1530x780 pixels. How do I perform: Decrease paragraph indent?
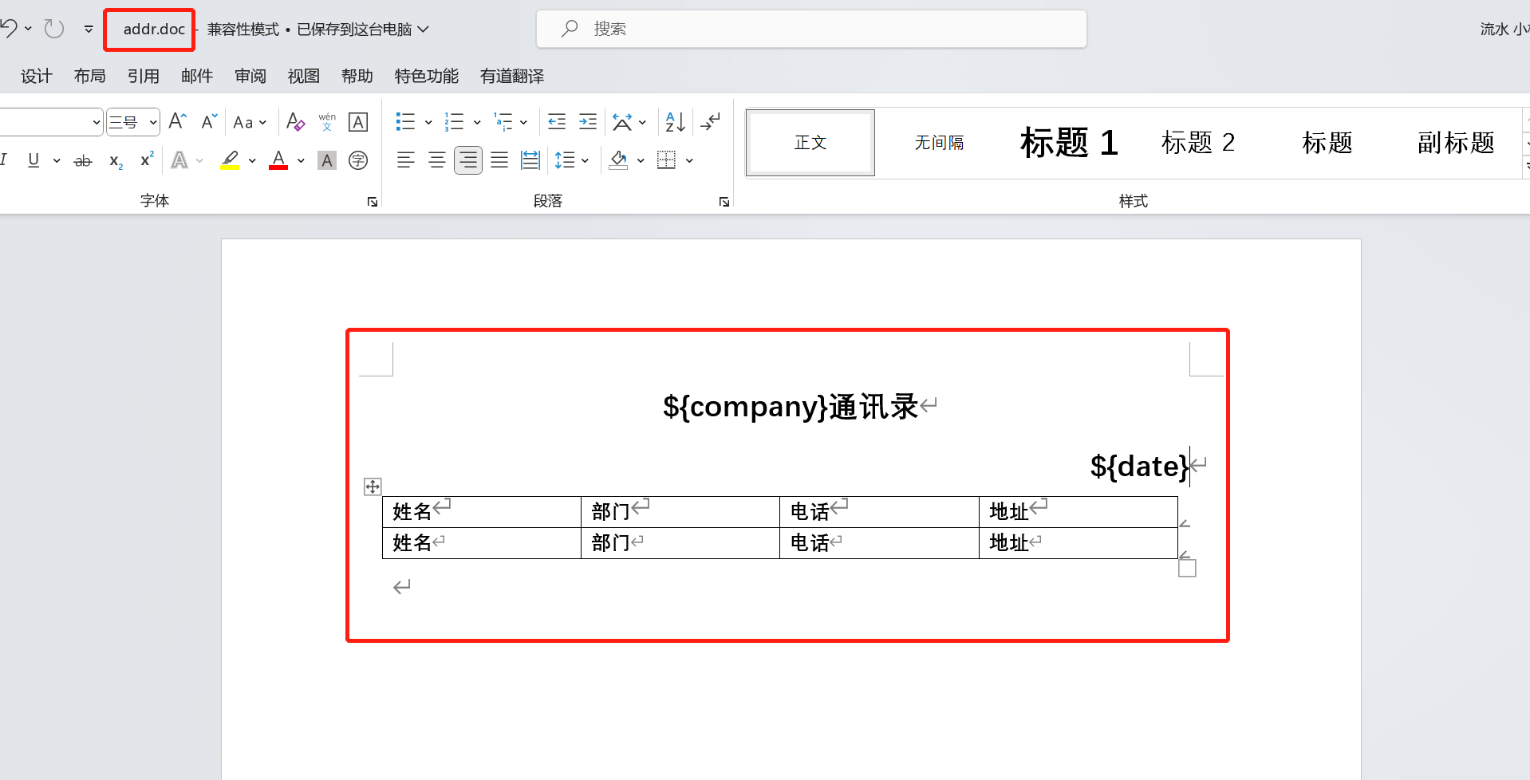557,122
